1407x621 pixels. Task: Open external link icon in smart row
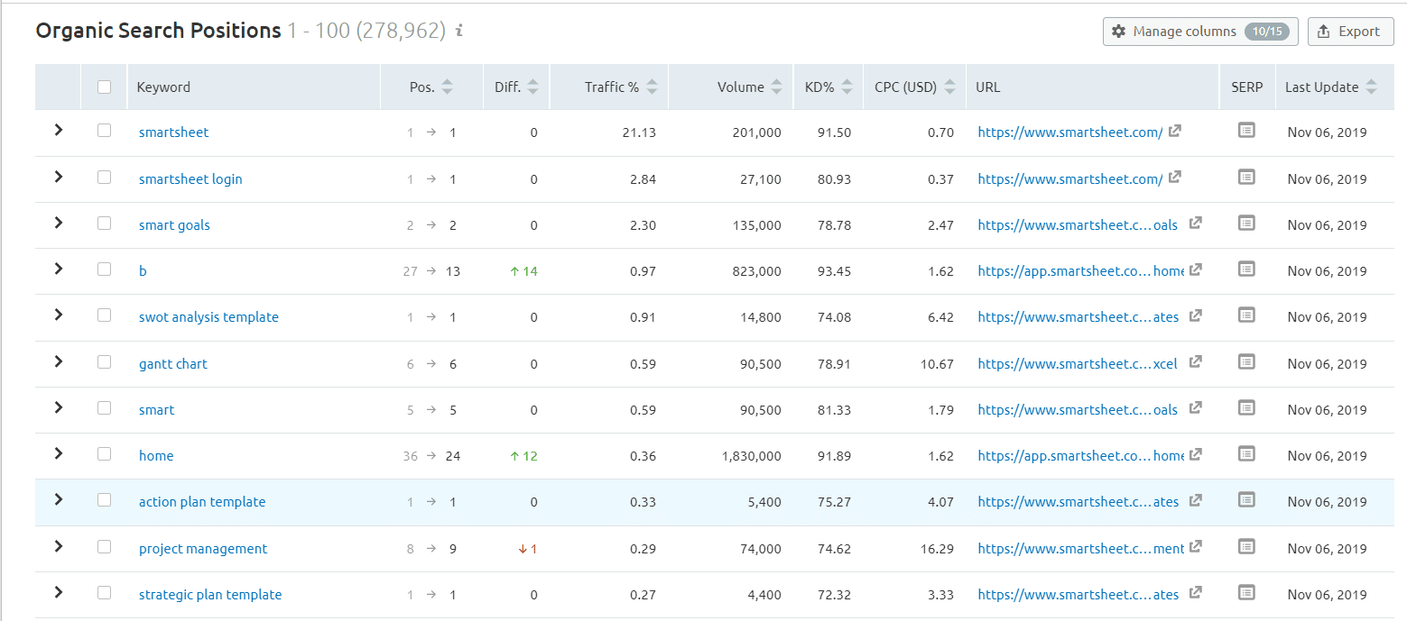tap(1195, 407)
